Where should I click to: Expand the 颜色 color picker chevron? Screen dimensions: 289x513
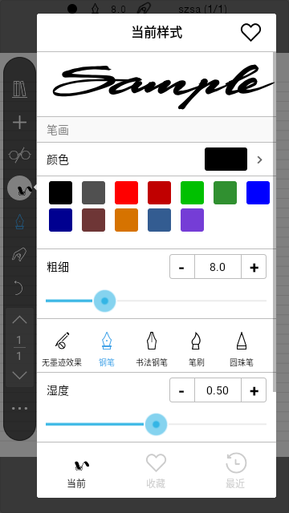pos(260,160)
